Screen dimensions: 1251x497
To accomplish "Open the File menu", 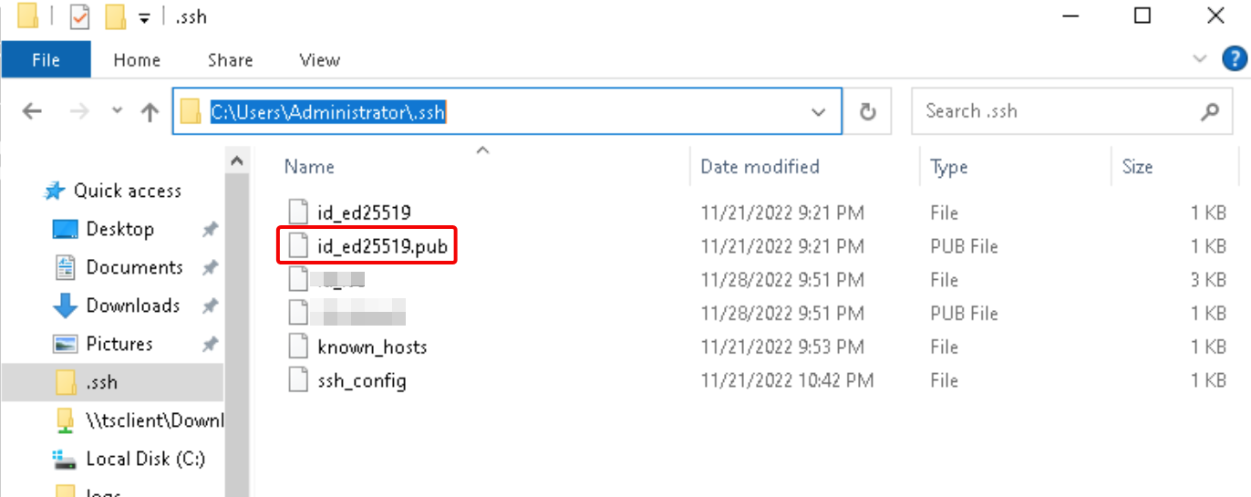I will click(46, 60).
